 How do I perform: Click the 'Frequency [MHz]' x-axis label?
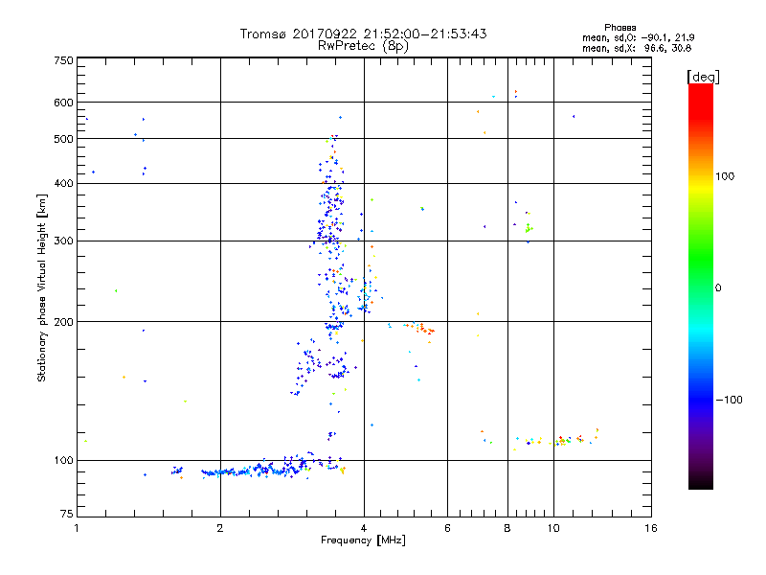point(363,540)
